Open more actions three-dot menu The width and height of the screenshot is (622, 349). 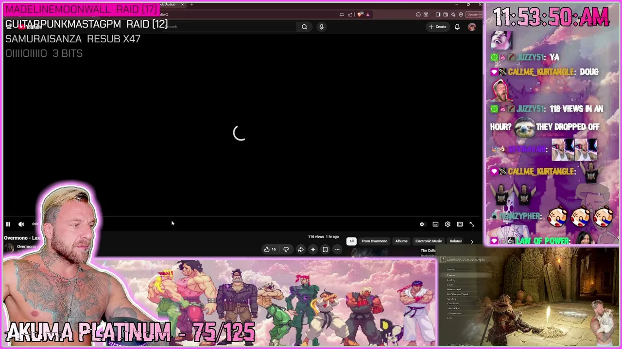pos(337,249)
